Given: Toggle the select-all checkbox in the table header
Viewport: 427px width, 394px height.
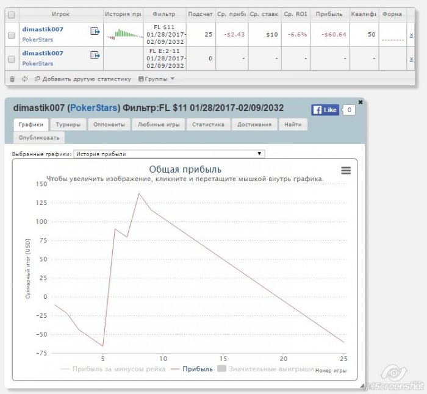Looking at the screenshot, I should pos(12,15).
